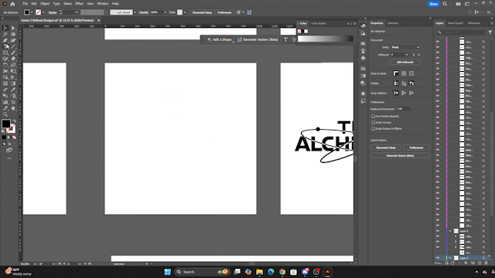
Task: Click Add a Shape in contextual bar
Action: click(220, 39)
